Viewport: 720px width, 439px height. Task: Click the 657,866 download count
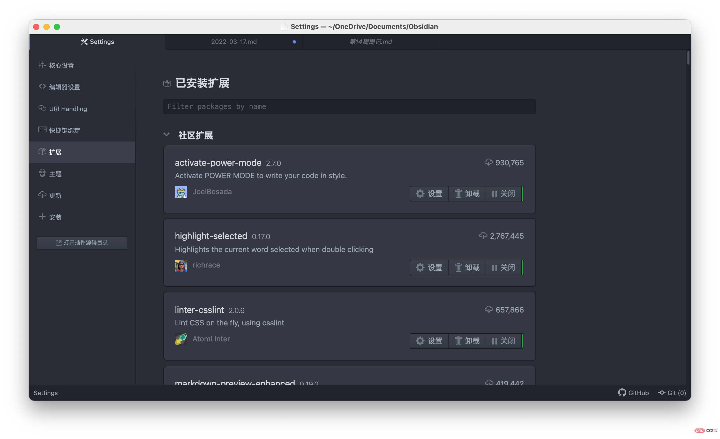coord(509,310)
